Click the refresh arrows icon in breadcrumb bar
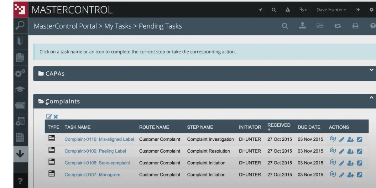The width and height of the screenshot is (376, 188). [x=338, y=26]
